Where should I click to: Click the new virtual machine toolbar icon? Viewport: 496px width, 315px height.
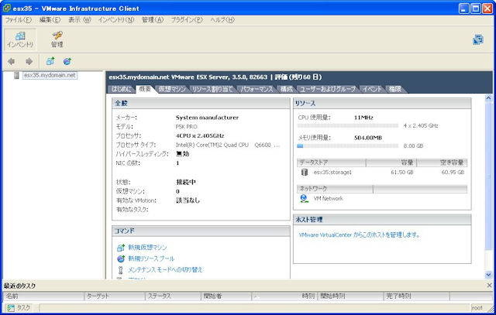50,61
